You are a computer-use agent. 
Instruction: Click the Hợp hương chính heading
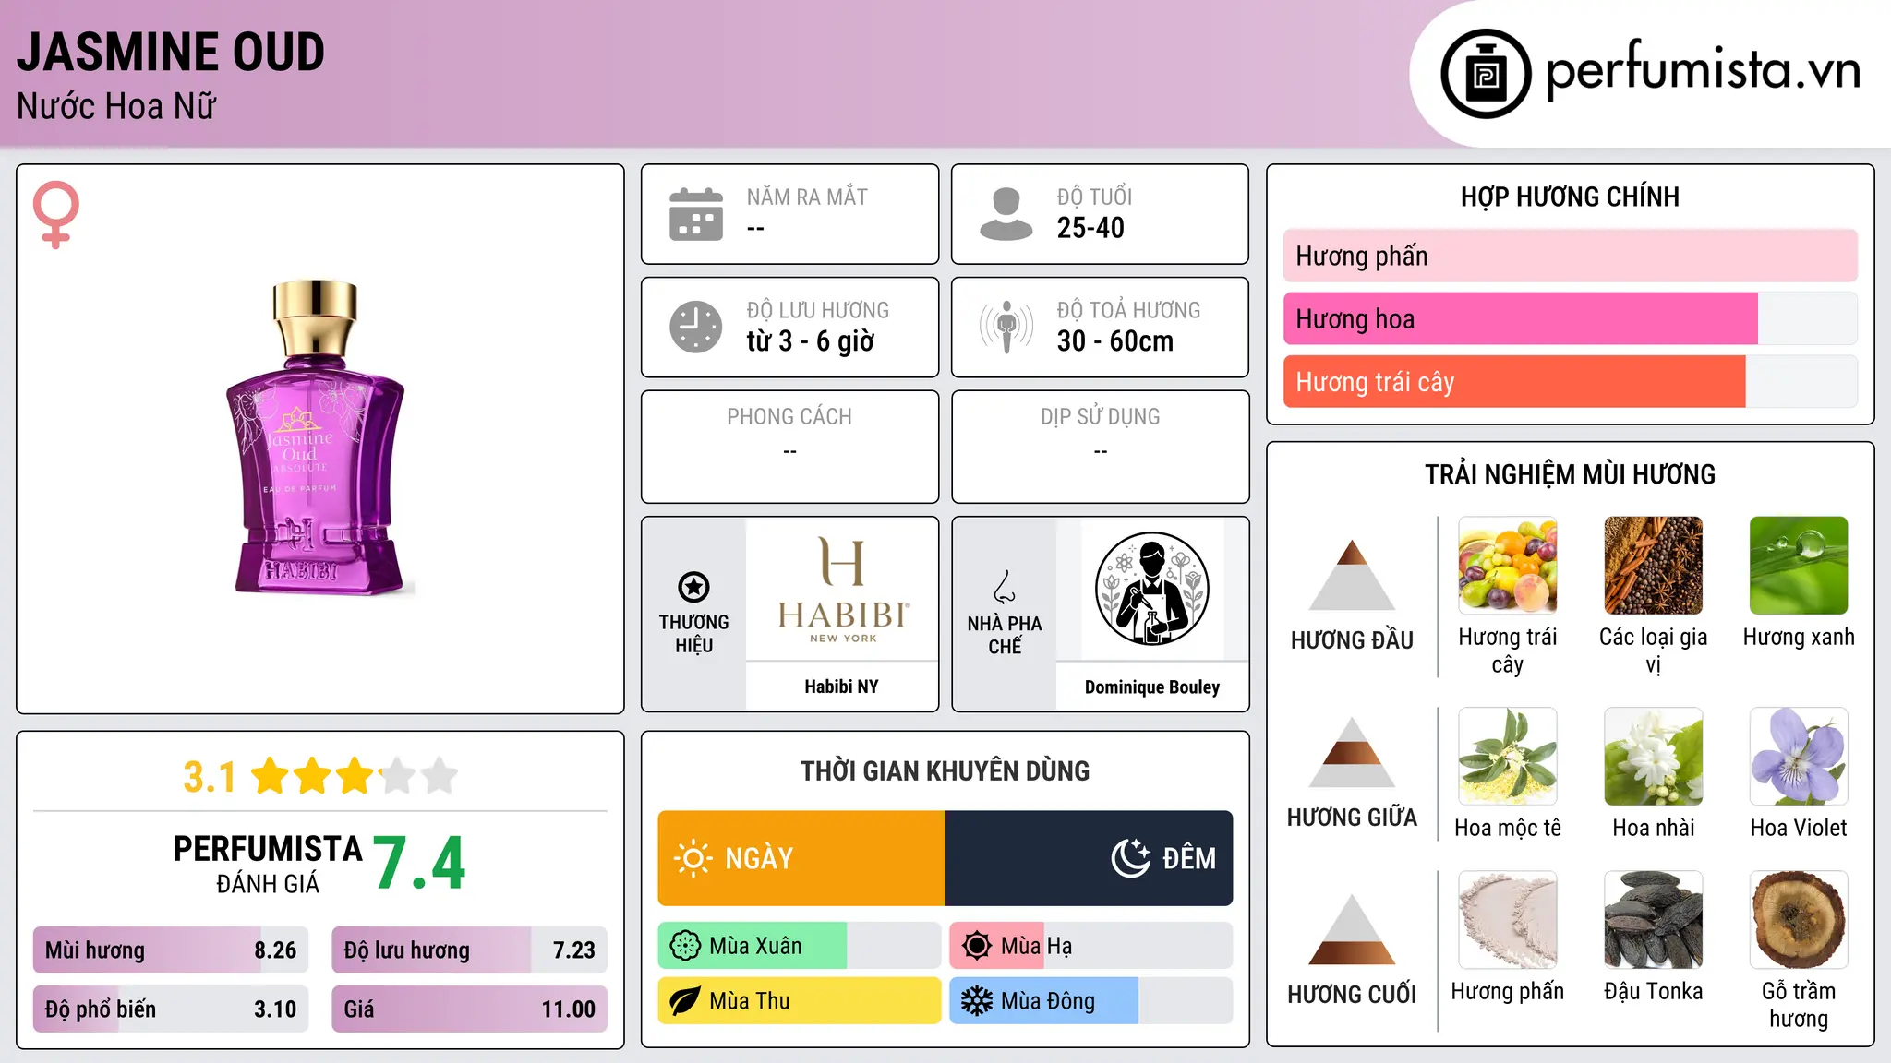tap(1570, 197)
